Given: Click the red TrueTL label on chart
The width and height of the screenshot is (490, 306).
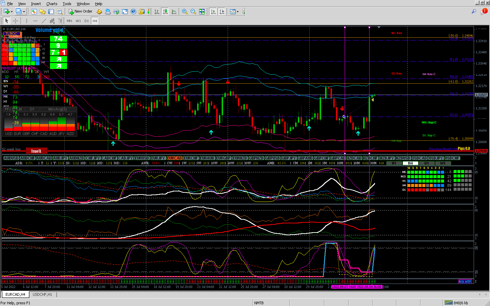Looking at the screenshot, I should [x=36, y=151].
